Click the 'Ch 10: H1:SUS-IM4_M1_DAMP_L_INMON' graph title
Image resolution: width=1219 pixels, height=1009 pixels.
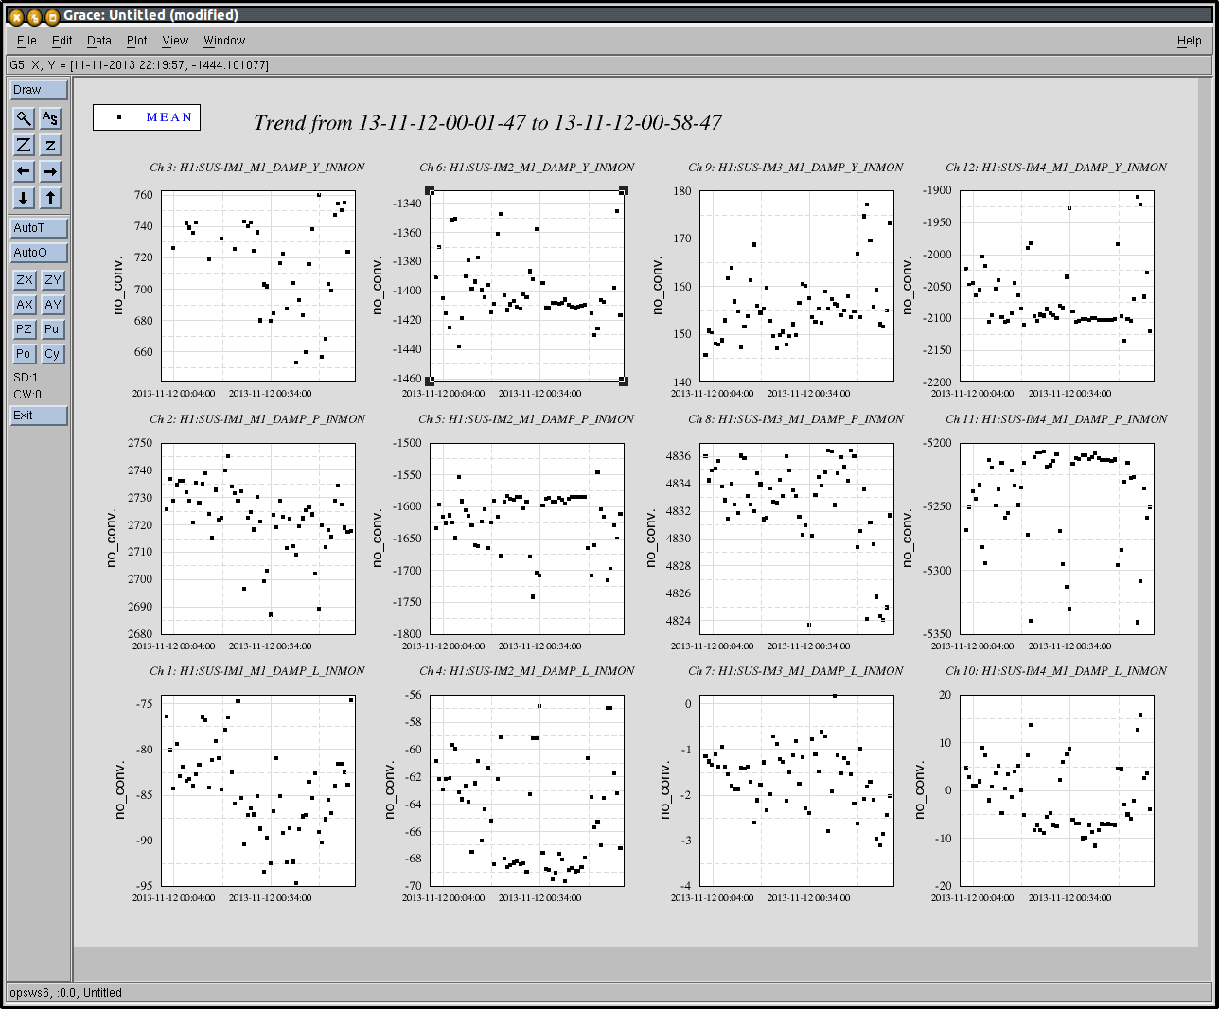(1056, 671)
